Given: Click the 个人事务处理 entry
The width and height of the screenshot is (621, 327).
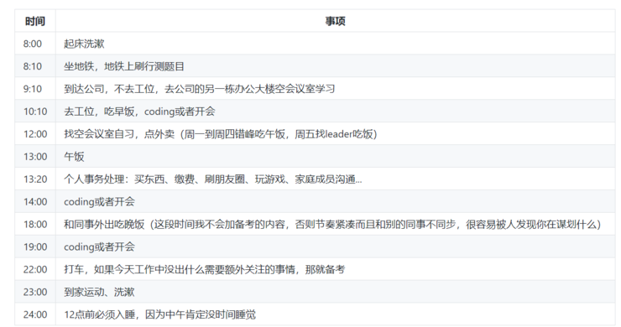Looking at the screenshot, I should (x=335, y=179).
